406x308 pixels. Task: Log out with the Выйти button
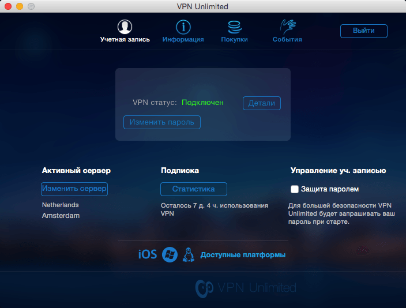pyautogui.click(x=363, y=31)
